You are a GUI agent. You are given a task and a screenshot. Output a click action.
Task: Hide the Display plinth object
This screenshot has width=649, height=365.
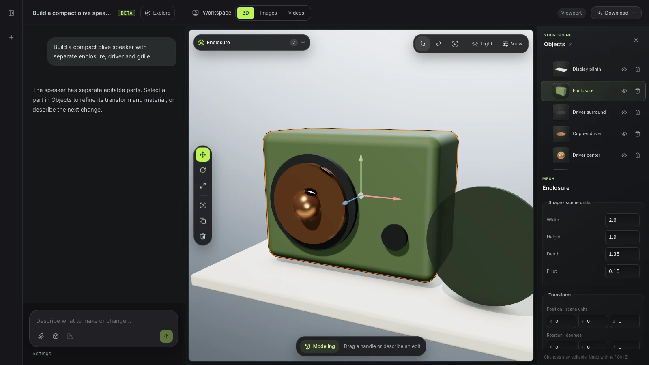point(624,69)
